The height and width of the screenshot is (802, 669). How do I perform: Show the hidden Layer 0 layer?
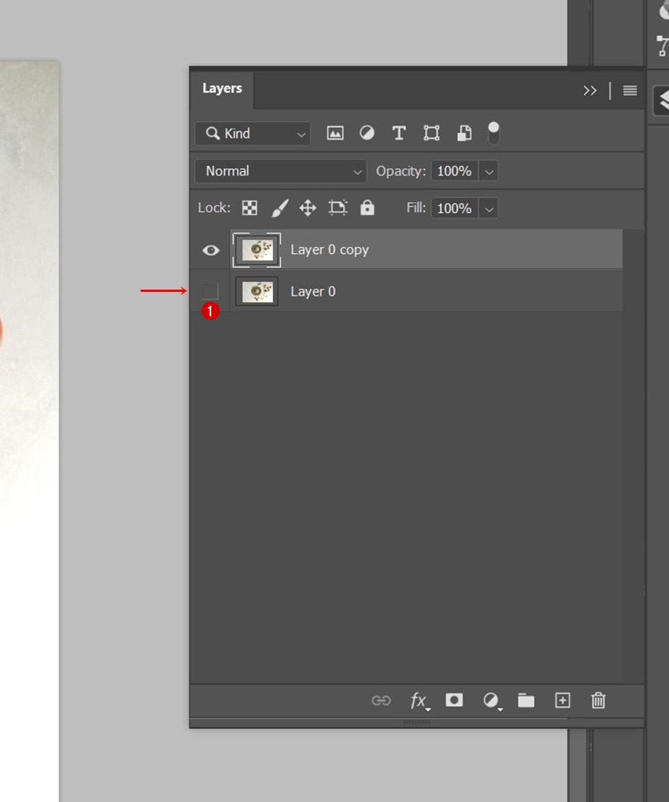pyautogui.click(x=210, y=291)
